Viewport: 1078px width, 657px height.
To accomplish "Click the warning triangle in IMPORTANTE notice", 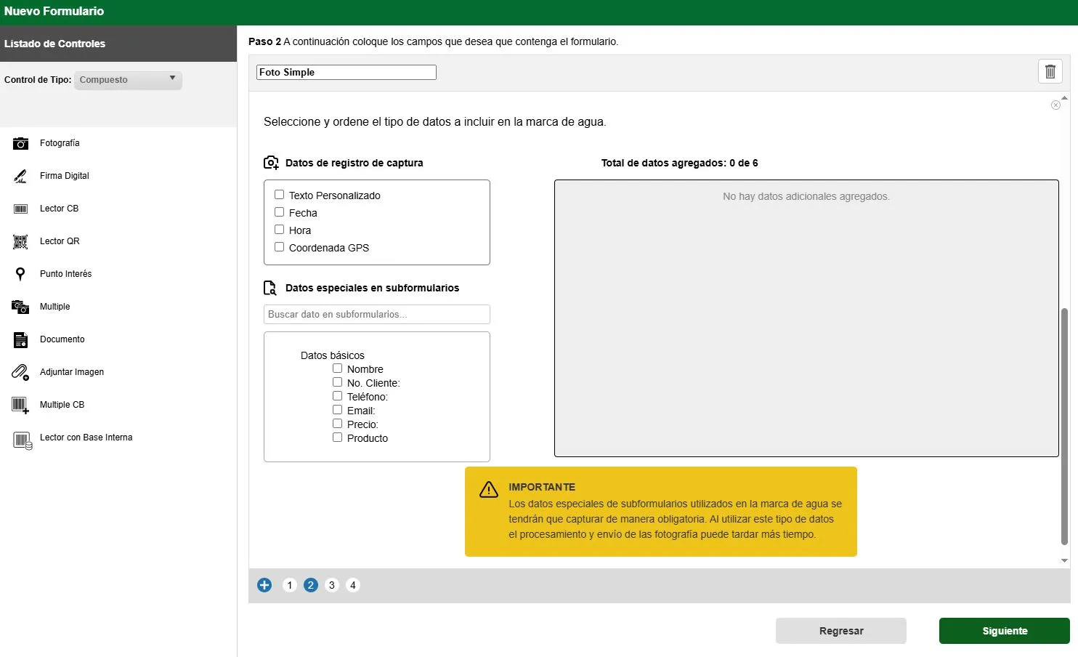I will click(x=489, y=489).
